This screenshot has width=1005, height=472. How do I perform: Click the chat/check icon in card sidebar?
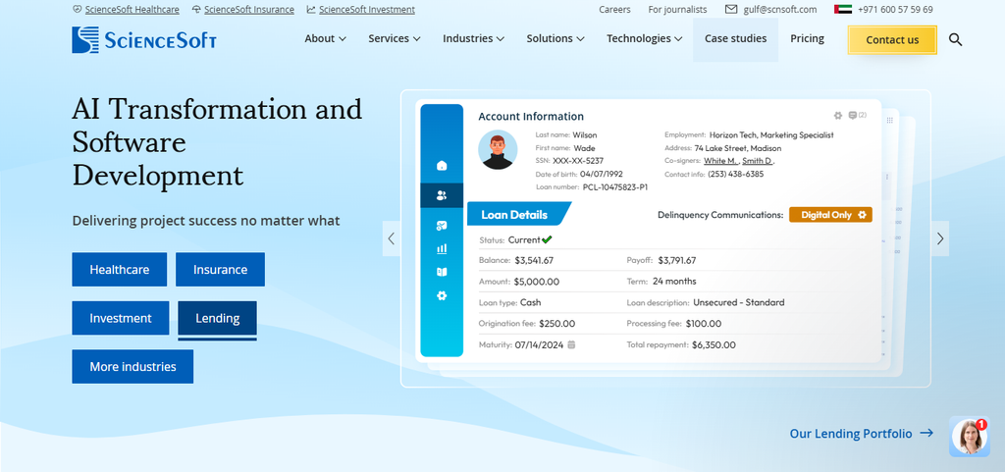441,226
